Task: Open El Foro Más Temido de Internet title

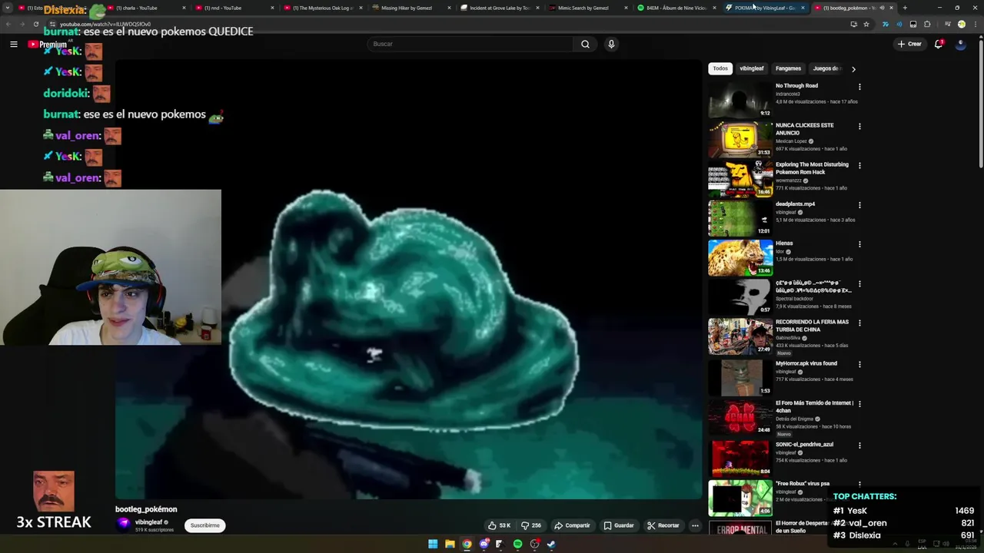Action: pos(814,406)
